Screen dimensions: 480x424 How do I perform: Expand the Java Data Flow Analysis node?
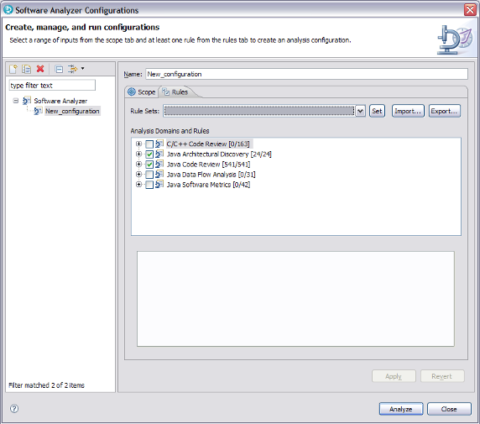138,174
